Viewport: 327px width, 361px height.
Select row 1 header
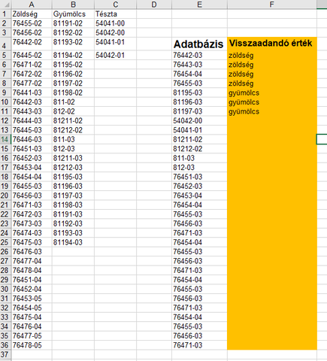point(5,14)
